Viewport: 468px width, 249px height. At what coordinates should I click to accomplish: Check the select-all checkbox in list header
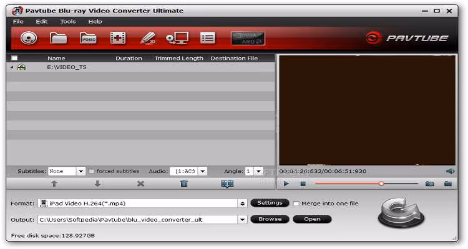[14, 58]
